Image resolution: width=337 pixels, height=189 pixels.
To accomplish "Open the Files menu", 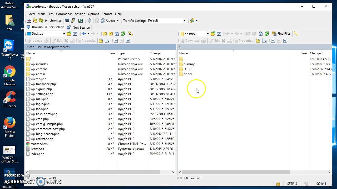I will (x=50, y=14).
